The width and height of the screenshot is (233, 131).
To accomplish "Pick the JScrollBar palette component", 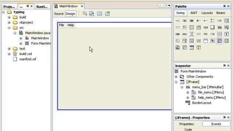I will [x=205, y=27].
